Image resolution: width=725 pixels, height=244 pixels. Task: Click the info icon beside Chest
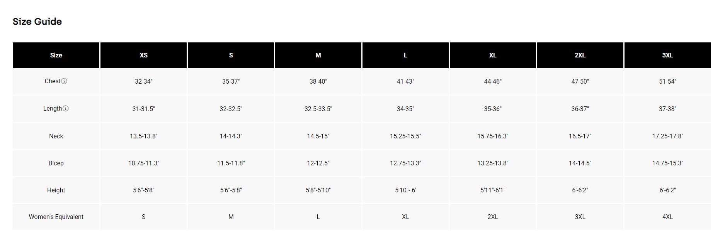(65, 81)
